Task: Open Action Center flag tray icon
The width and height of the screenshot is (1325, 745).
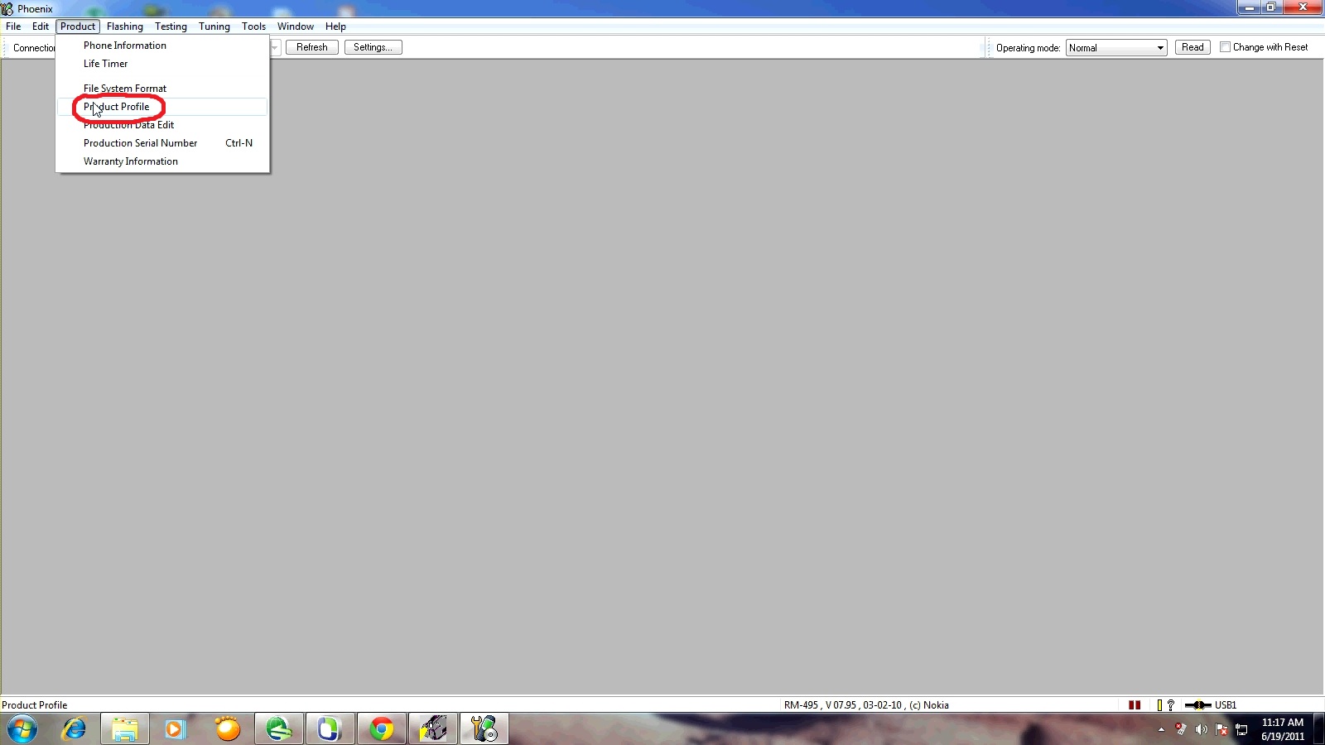Action: coord(1221,729)
